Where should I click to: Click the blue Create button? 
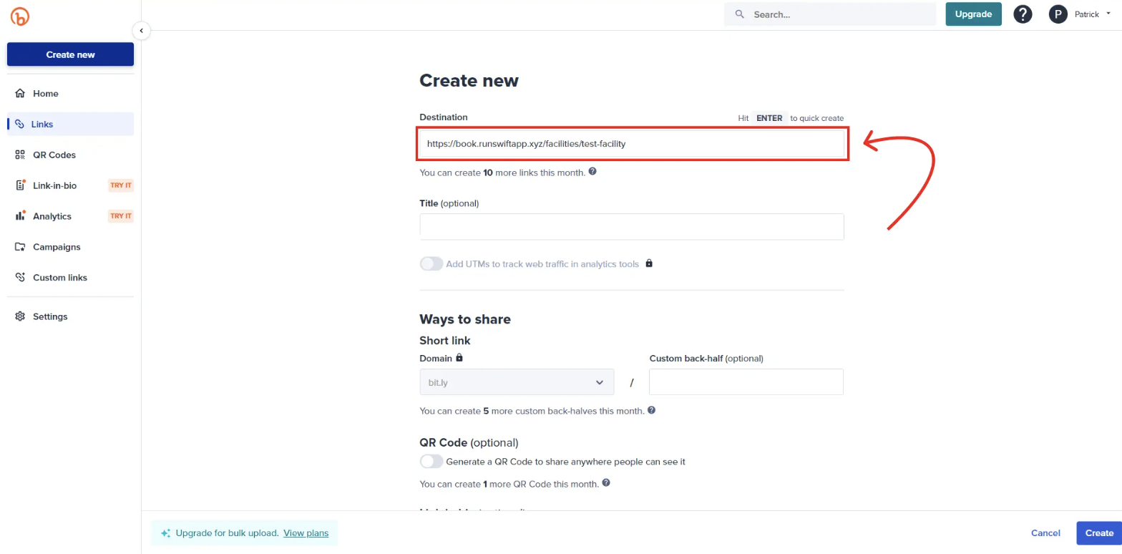click(x=1098, y=533)
